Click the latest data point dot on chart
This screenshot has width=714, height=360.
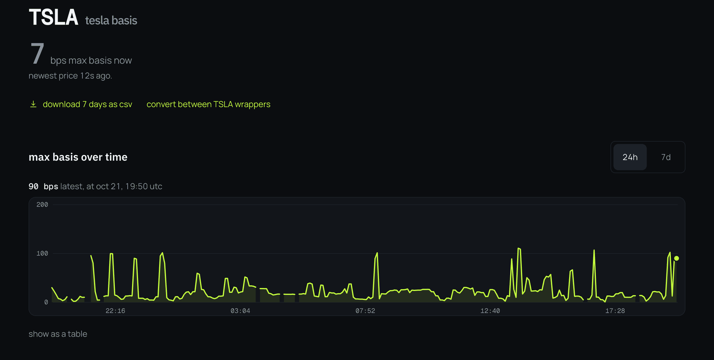pos(677,258)
